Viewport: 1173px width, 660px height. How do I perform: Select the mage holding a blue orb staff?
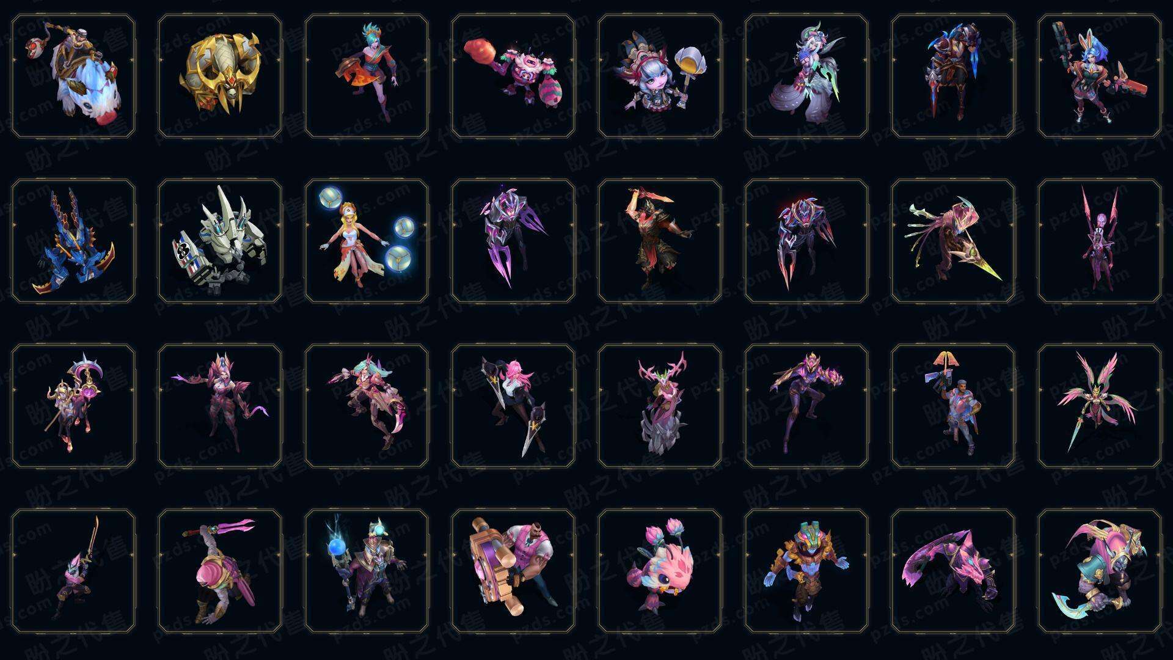click(367, 571)
